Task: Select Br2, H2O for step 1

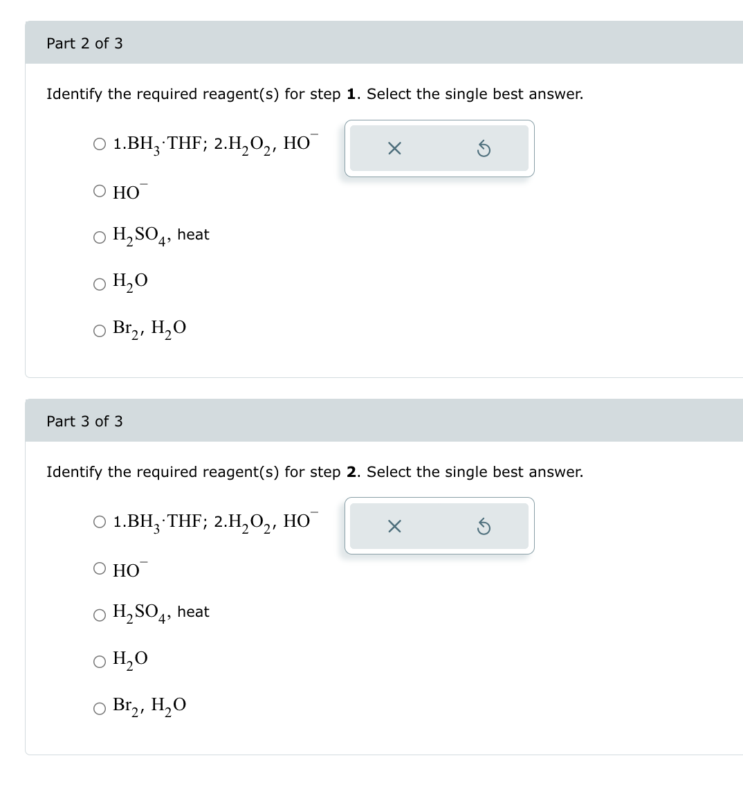Action: click(99, 330)
